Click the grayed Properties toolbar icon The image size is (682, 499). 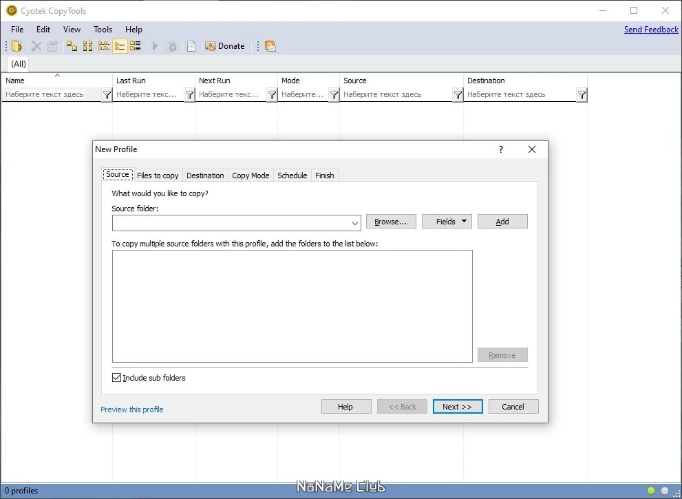point(52,46)
